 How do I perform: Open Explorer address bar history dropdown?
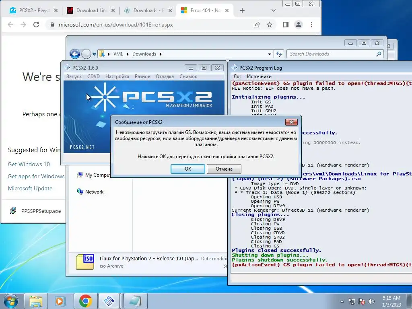tap(270, 54)
